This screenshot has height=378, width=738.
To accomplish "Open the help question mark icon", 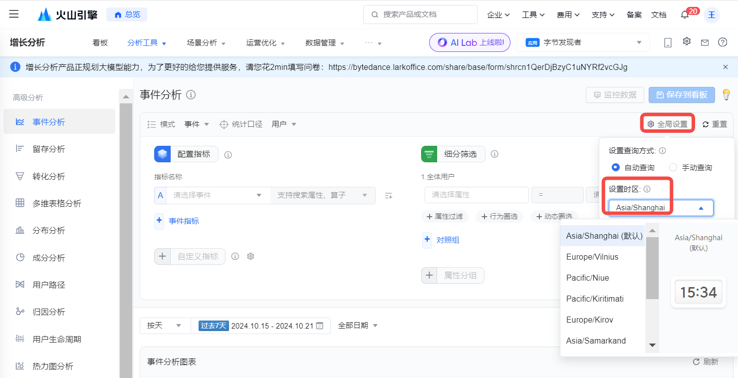I will point(723,42).
